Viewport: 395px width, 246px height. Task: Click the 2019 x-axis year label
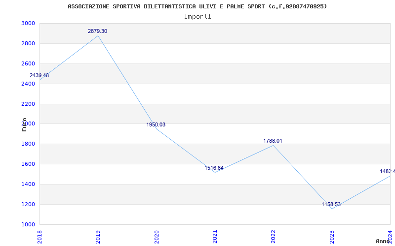click(x=98, y=237)
